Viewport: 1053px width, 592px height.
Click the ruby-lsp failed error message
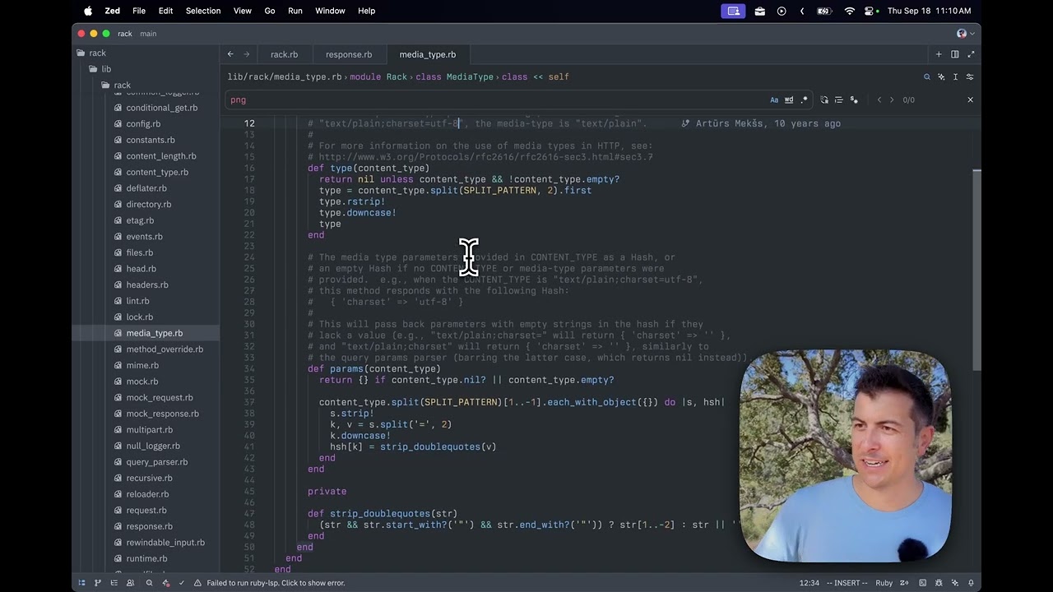276,583
